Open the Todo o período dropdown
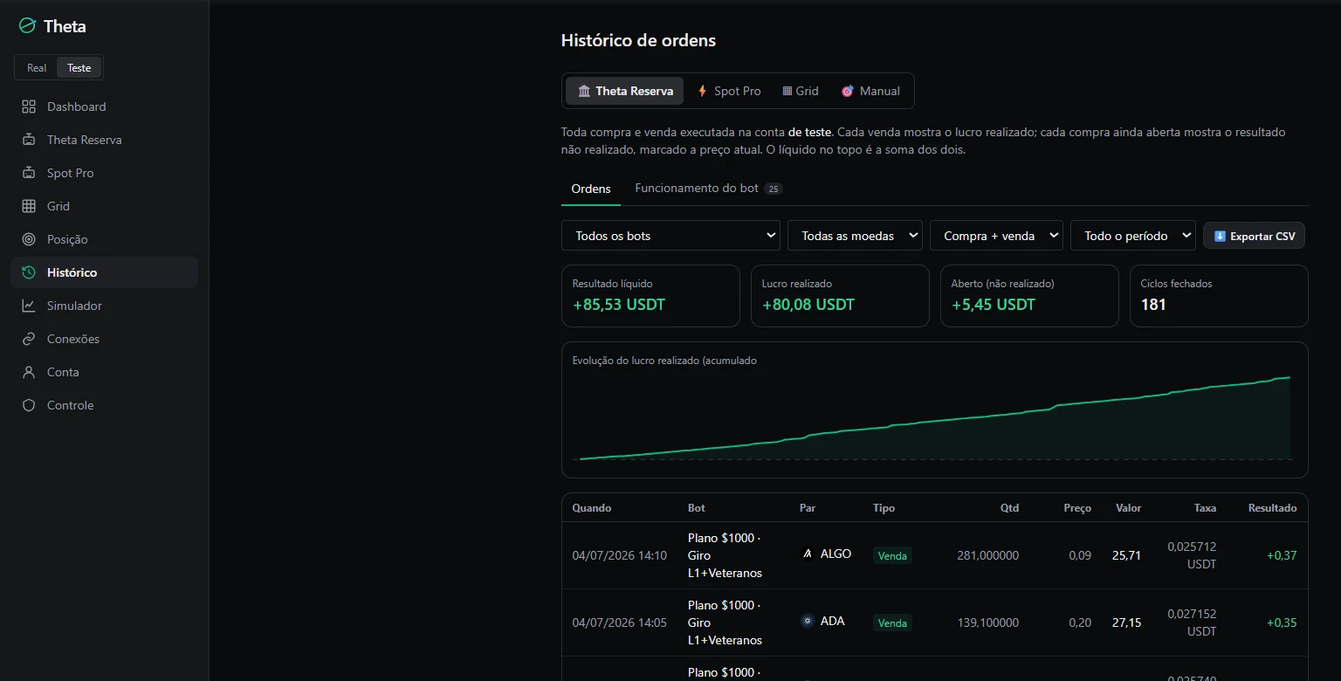The width and height of the screenshot is (1341, 681). coord(1132,236)
